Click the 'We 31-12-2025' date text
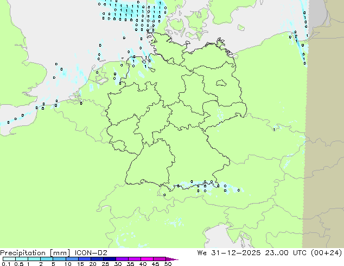This screenshot has width=344, height=266. pyautogui.click(x=229, y=252)
